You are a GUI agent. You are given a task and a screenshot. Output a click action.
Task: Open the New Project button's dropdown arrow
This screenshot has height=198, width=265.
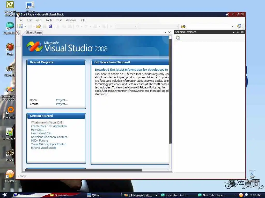[x=25, y=27]
